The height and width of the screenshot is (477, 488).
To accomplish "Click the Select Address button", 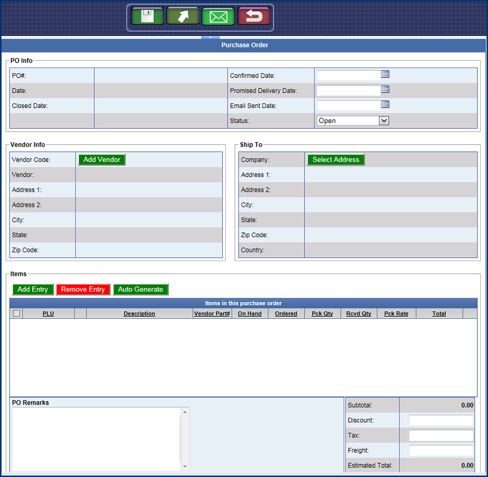I will tap(336, 160).
